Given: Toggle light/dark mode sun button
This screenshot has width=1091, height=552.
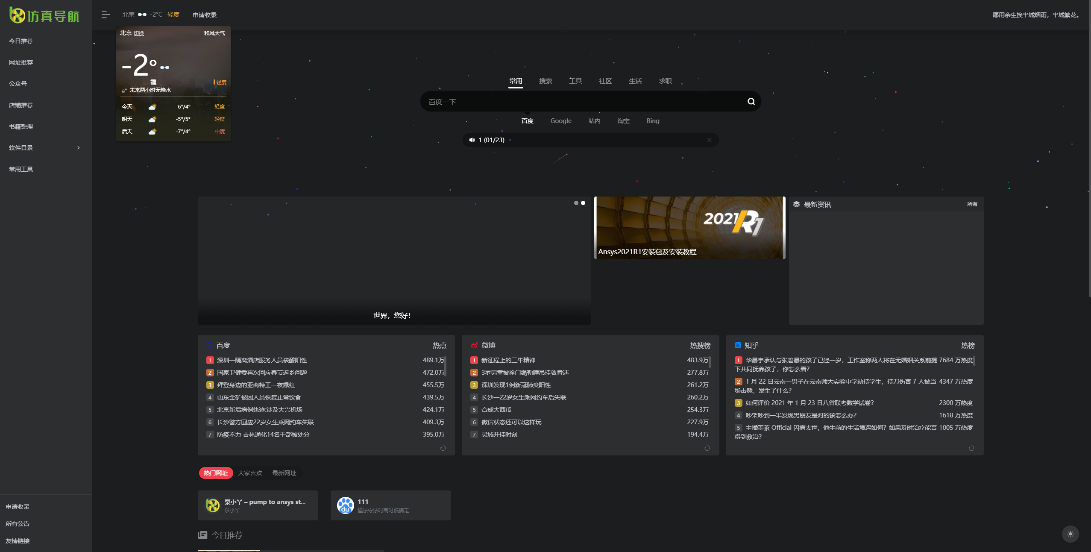Looking at the screenshot, I should point(1070,534).
